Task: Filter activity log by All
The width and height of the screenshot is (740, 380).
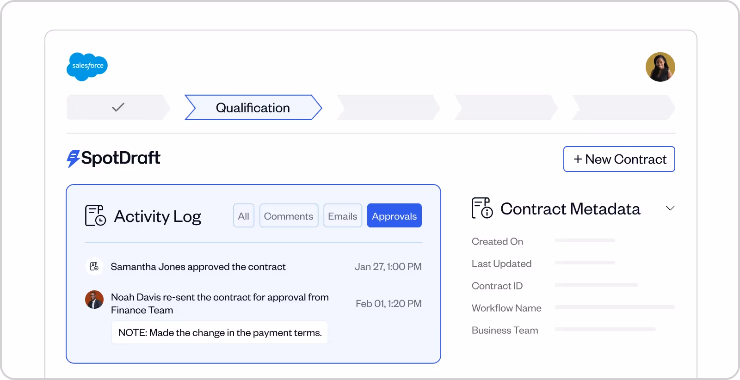Action: (x=243, y=215)
